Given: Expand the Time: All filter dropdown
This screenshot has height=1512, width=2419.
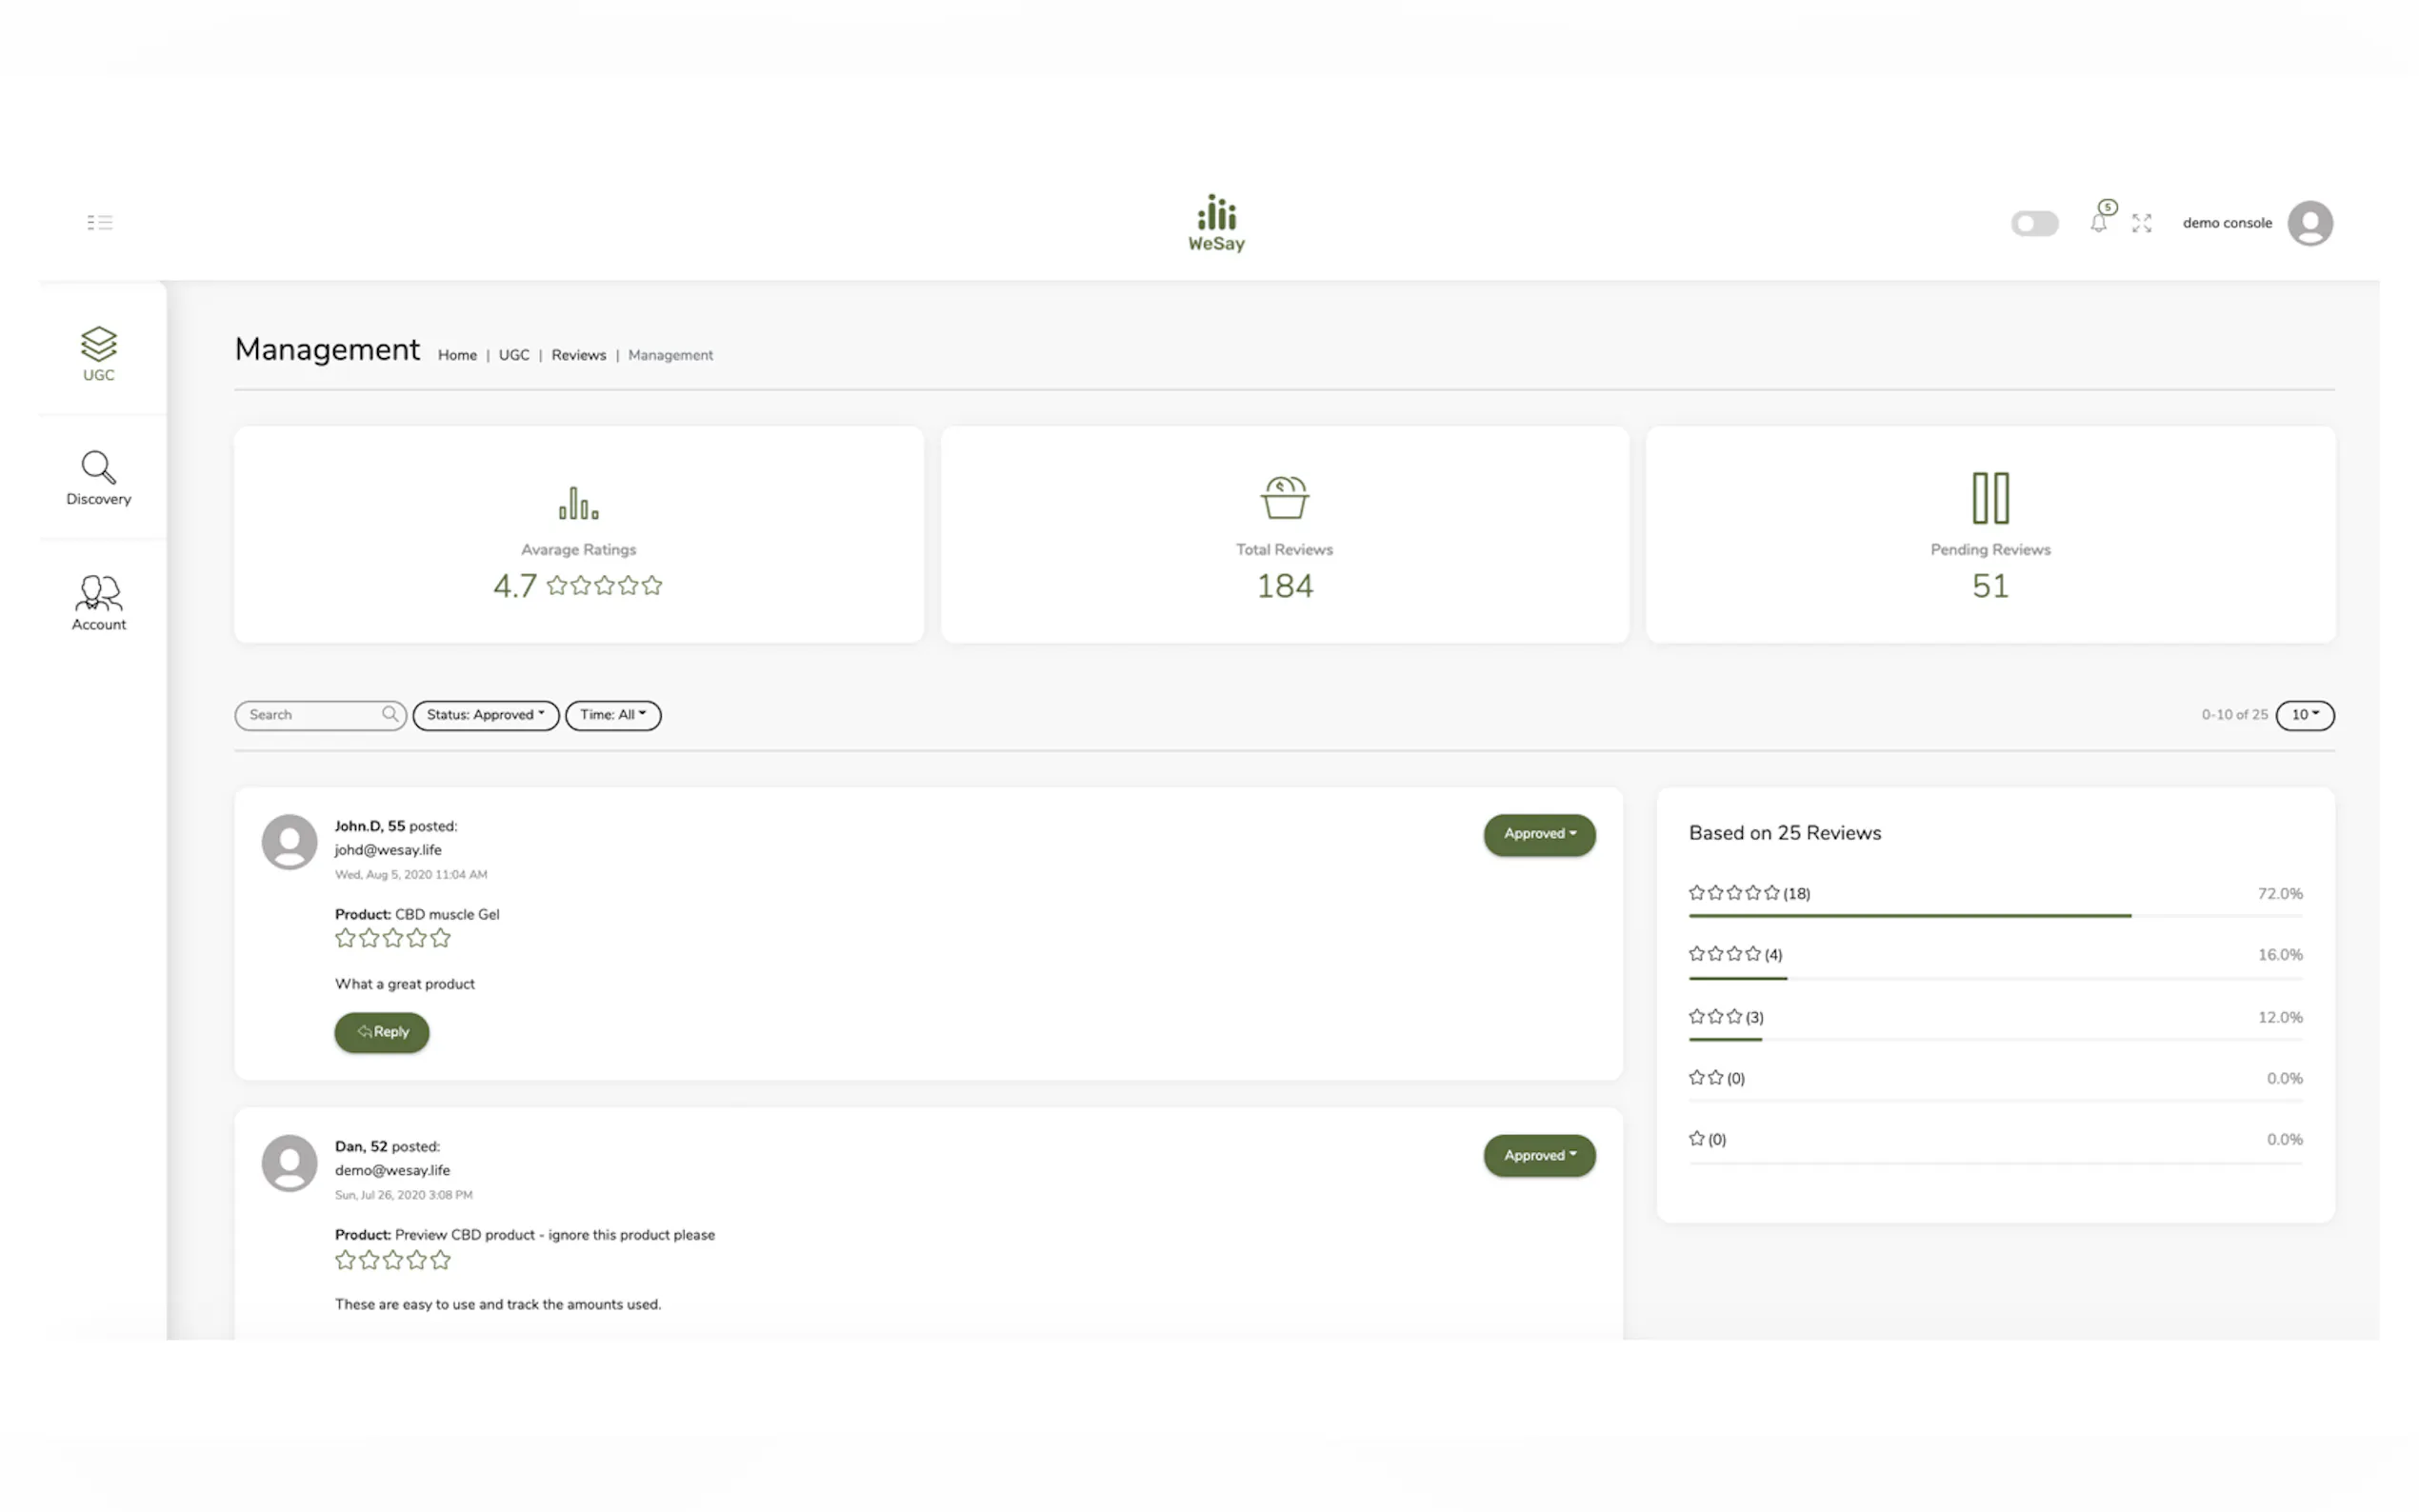Looking at the screenshot, I should [612, 715].
